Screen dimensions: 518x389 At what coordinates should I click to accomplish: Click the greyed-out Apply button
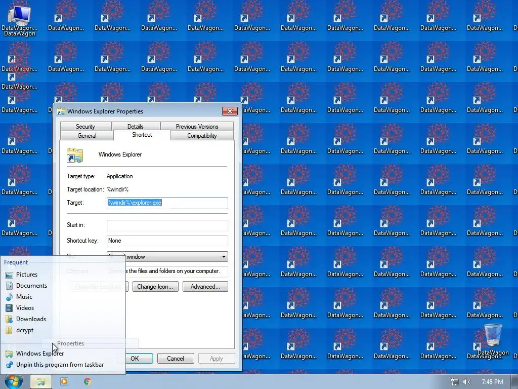pyautogui.click(x=217, y=359)
